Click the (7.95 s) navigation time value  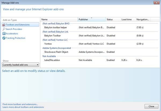pos(140,27)
